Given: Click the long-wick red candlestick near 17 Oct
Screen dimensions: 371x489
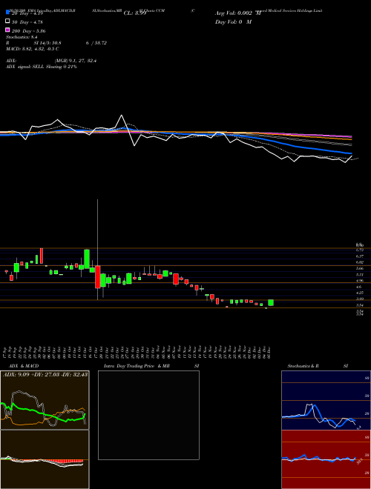Looking at the screenshot, I should (x=98, y=277).
